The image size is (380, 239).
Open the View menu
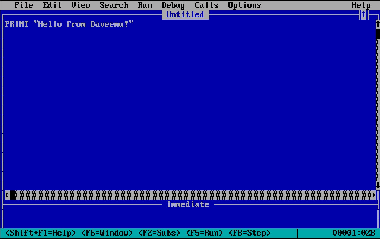tap(81, 5)
